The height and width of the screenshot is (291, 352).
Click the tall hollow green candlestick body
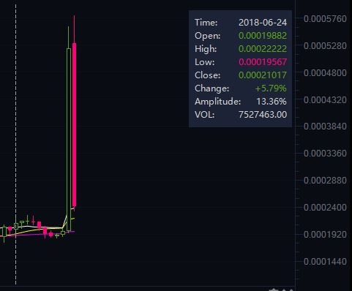(69, 140)
